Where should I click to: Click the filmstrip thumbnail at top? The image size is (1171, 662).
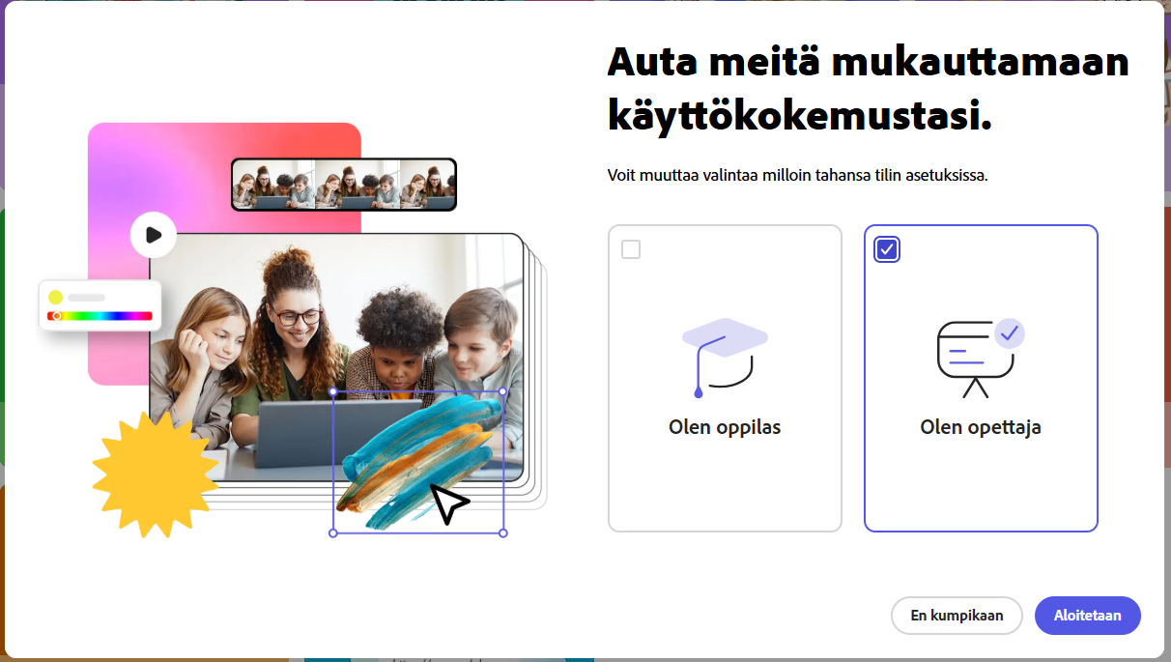point(344,185)
